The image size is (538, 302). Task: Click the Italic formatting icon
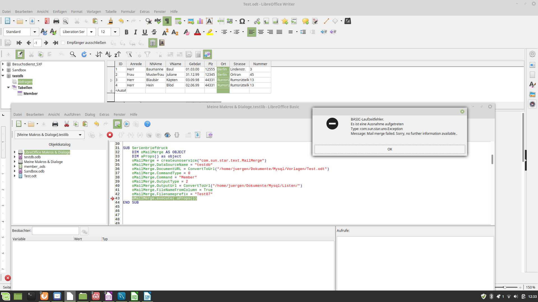coord(136,32)
